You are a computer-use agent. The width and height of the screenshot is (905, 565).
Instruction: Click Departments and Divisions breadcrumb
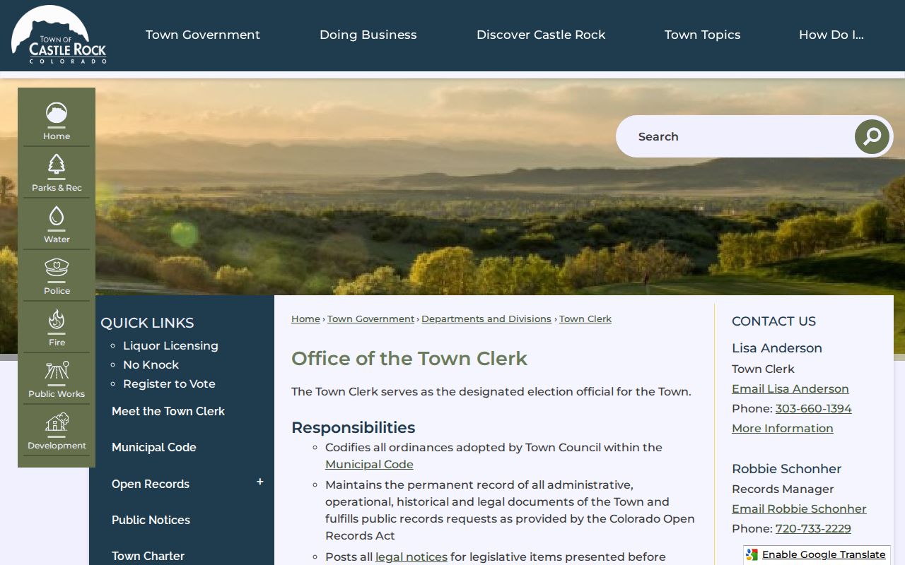pyautogui.click(x=486, y=319)
